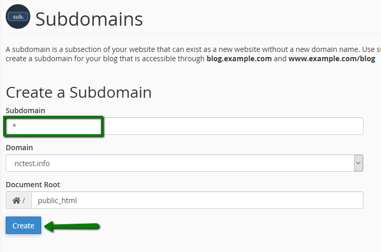Click the Subdomain field label
This screenshot has height=252, width=381.
pos(25,111)
